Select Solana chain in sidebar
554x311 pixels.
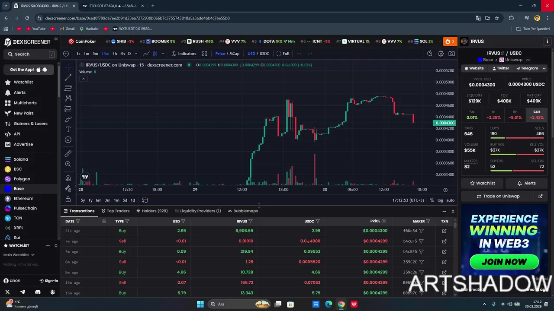coord(20,159)
